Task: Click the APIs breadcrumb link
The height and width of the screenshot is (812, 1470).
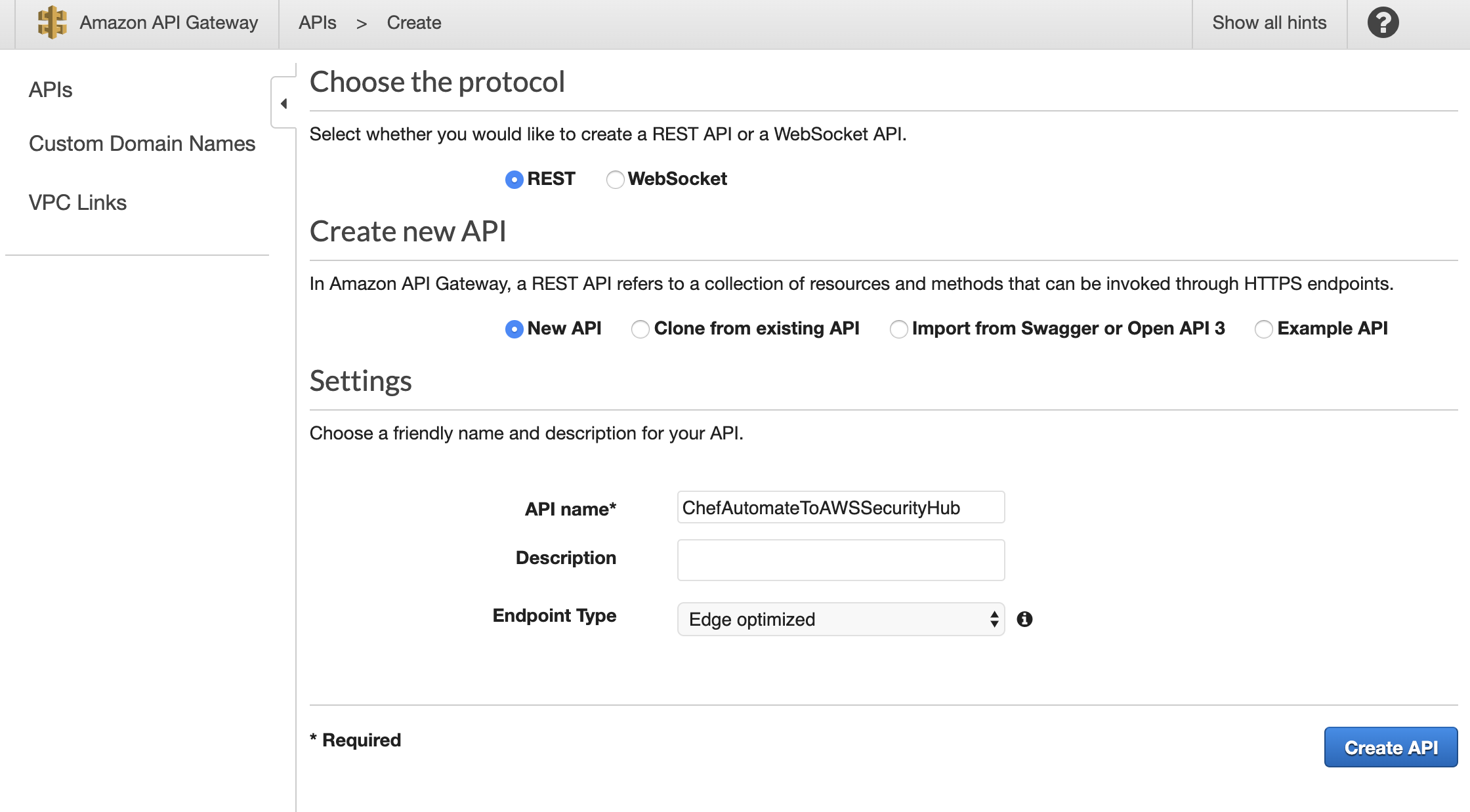Action: click(x=318, y=23)
